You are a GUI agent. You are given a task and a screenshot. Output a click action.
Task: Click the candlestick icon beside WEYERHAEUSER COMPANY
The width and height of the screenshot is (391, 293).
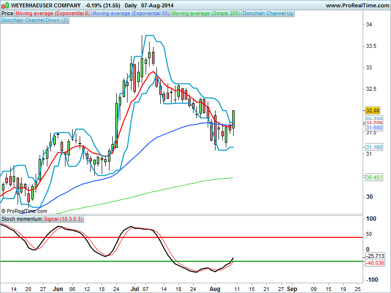(x=5, y=5)
